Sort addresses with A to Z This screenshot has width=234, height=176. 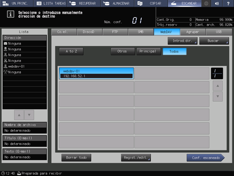pos(71,51)
